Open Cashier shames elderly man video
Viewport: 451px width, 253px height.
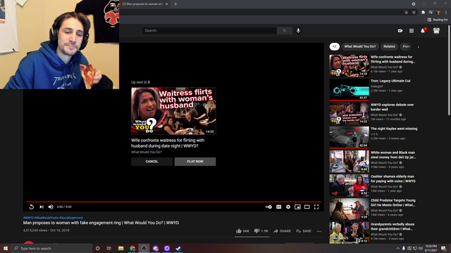[x=393, y=179]
